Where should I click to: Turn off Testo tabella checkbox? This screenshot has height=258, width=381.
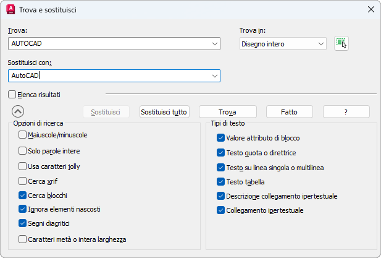tap(221, 182)
